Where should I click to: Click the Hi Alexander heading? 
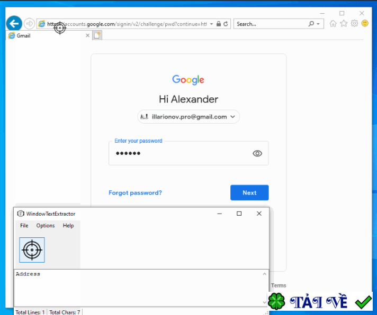coord(188,99)
